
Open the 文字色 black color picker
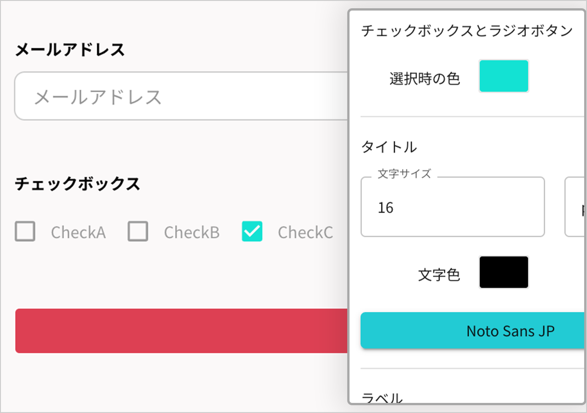coord(504,272)
